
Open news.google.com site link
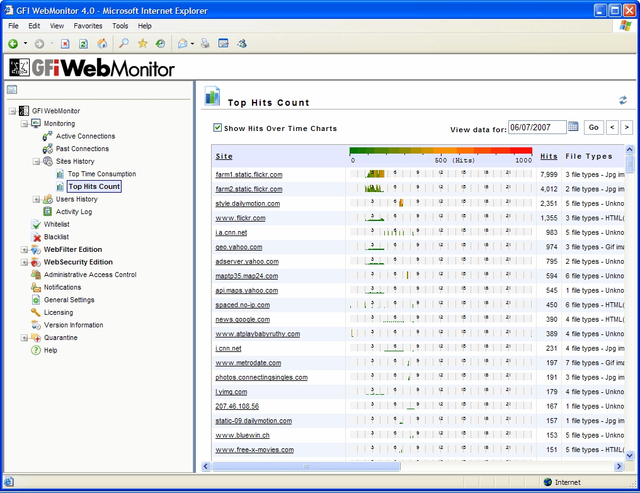click(243, 320)
